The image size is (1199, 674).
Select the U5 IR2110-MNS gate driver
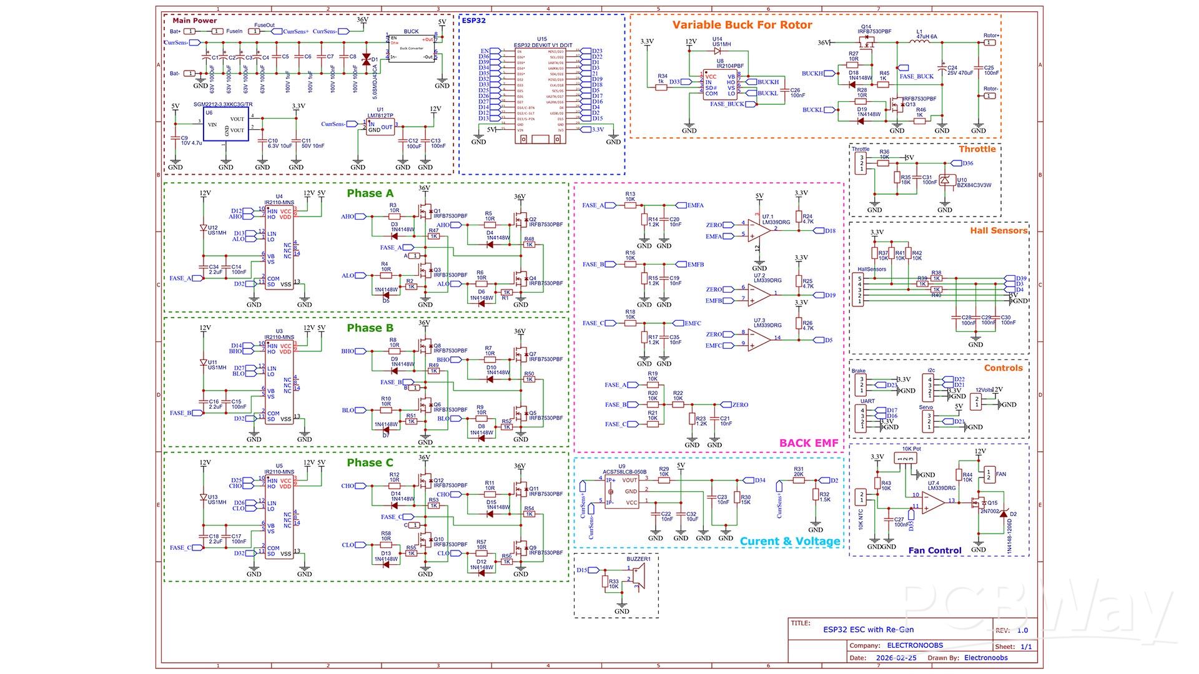pos(279,515)
